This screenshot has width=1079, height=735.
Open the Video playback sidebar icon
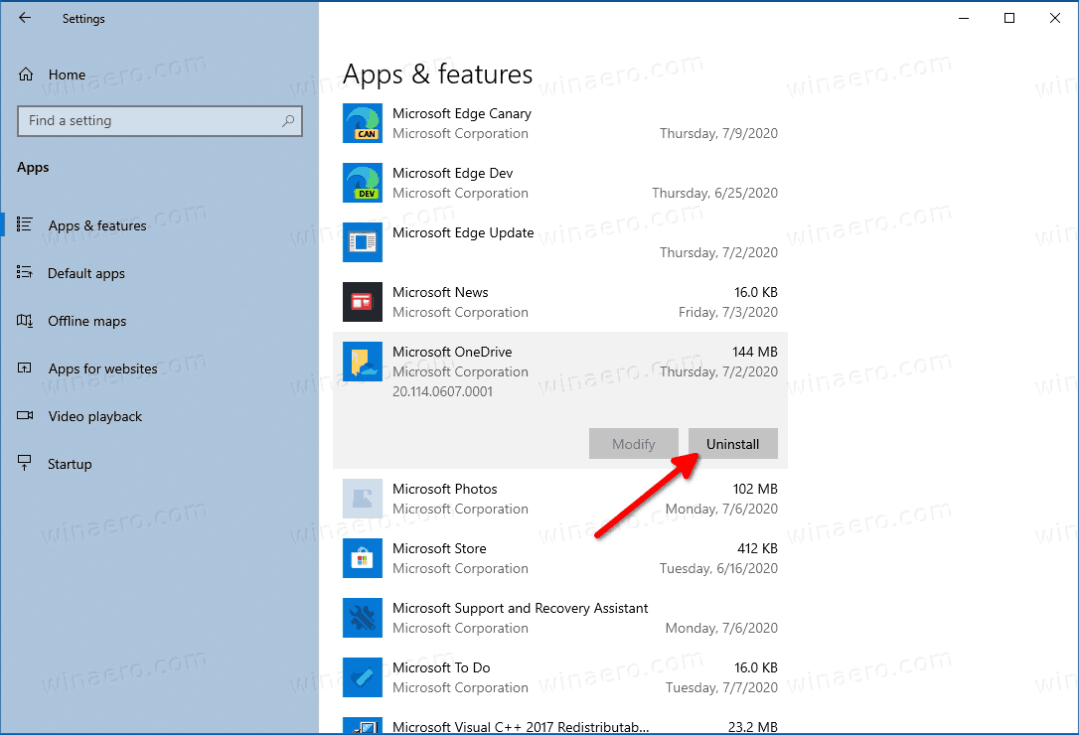pos(25,416)
